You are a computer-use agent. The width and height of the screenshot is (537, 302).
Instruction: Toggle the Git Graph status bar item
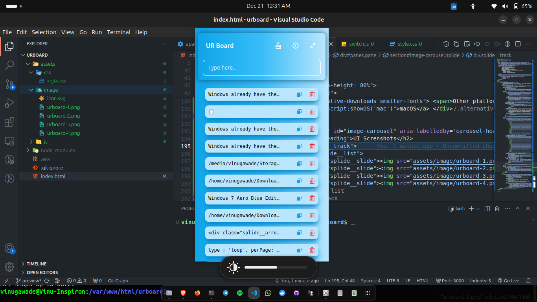(x=118, y=281)
